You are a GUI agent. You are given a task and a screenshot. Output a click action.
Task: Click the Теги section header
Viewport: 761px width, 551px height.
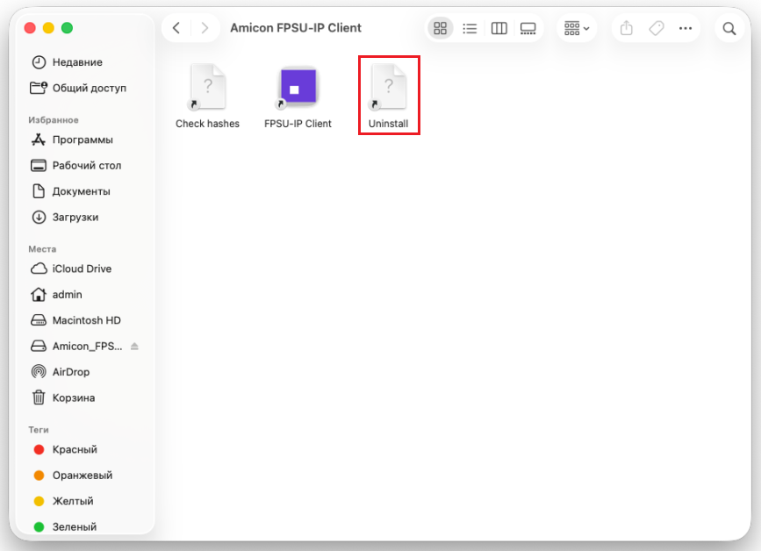point(39,430)
